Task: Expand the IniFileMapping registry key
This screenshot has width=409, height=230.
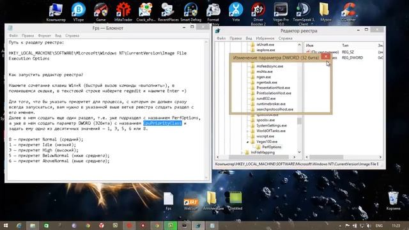Action: click(242, 153)
